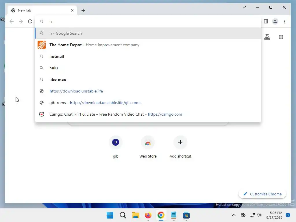Image resolution: width=296 pixels, height=222 pixels.
Task: Open the profile avatar menu
Action: pyautogui.click(x=275, y=21)
